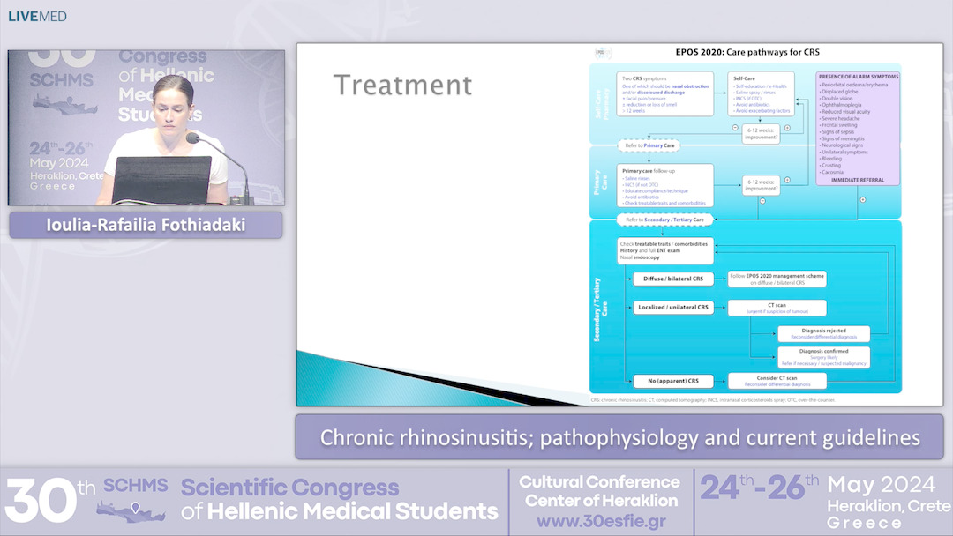Click the 'Diagnosis rejected' box
953x536 pixels.
823,334
